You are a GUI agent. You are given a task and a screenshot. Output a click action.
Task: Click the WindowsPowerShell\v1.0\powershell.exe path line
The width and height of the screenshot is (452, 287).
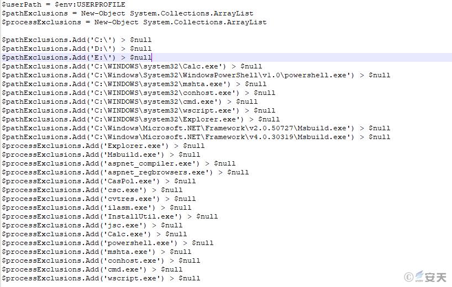point(196,76)
